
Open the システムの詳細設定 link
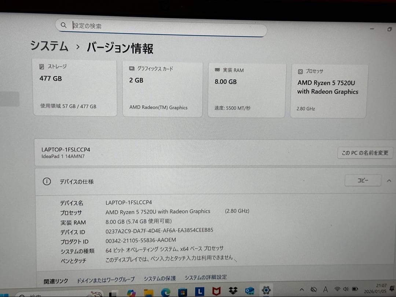[206, 277]
